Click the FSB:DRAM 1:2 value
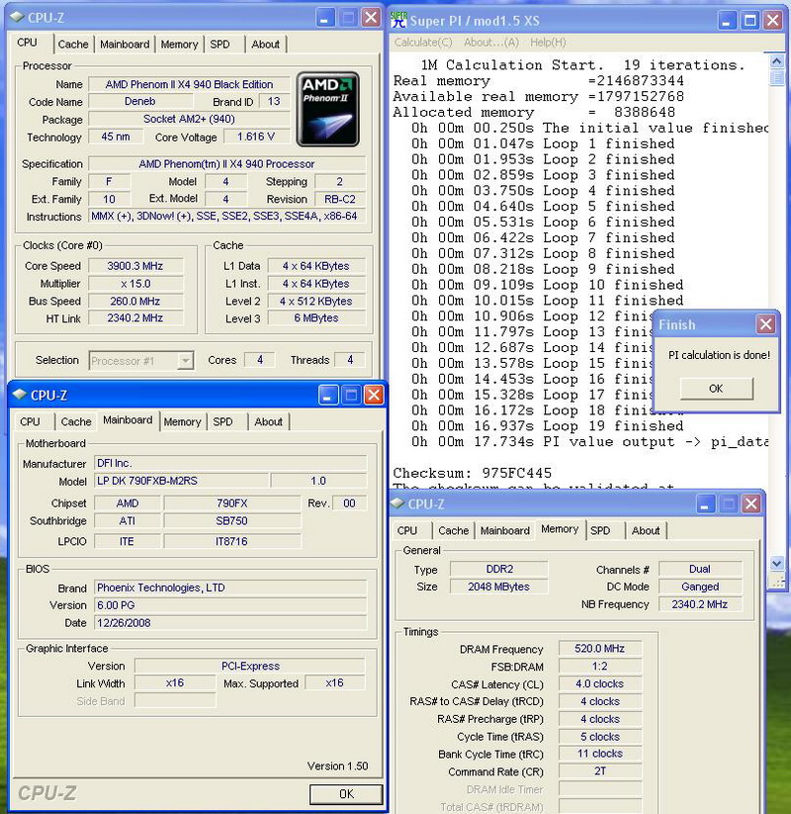 (600, 667)
